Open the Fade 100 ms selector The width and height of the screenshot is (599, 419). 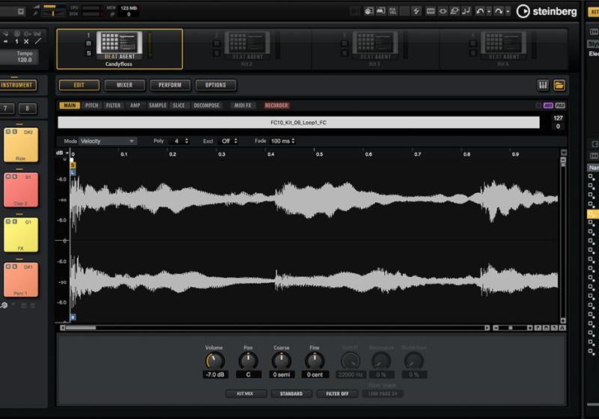pyautogui.click(x=283, y=141)
